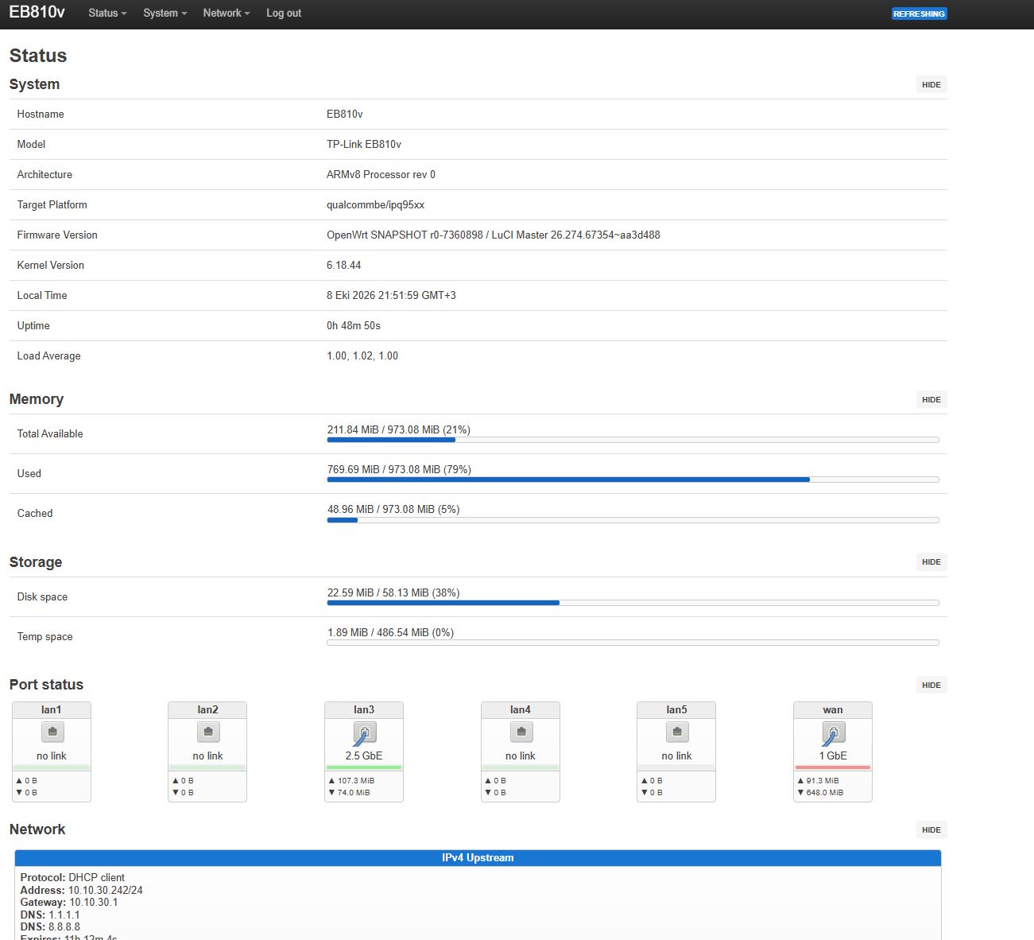
Task: Click firmware version OpenWrt SNAPSHOT text
Action: click(x=494, y=235)
